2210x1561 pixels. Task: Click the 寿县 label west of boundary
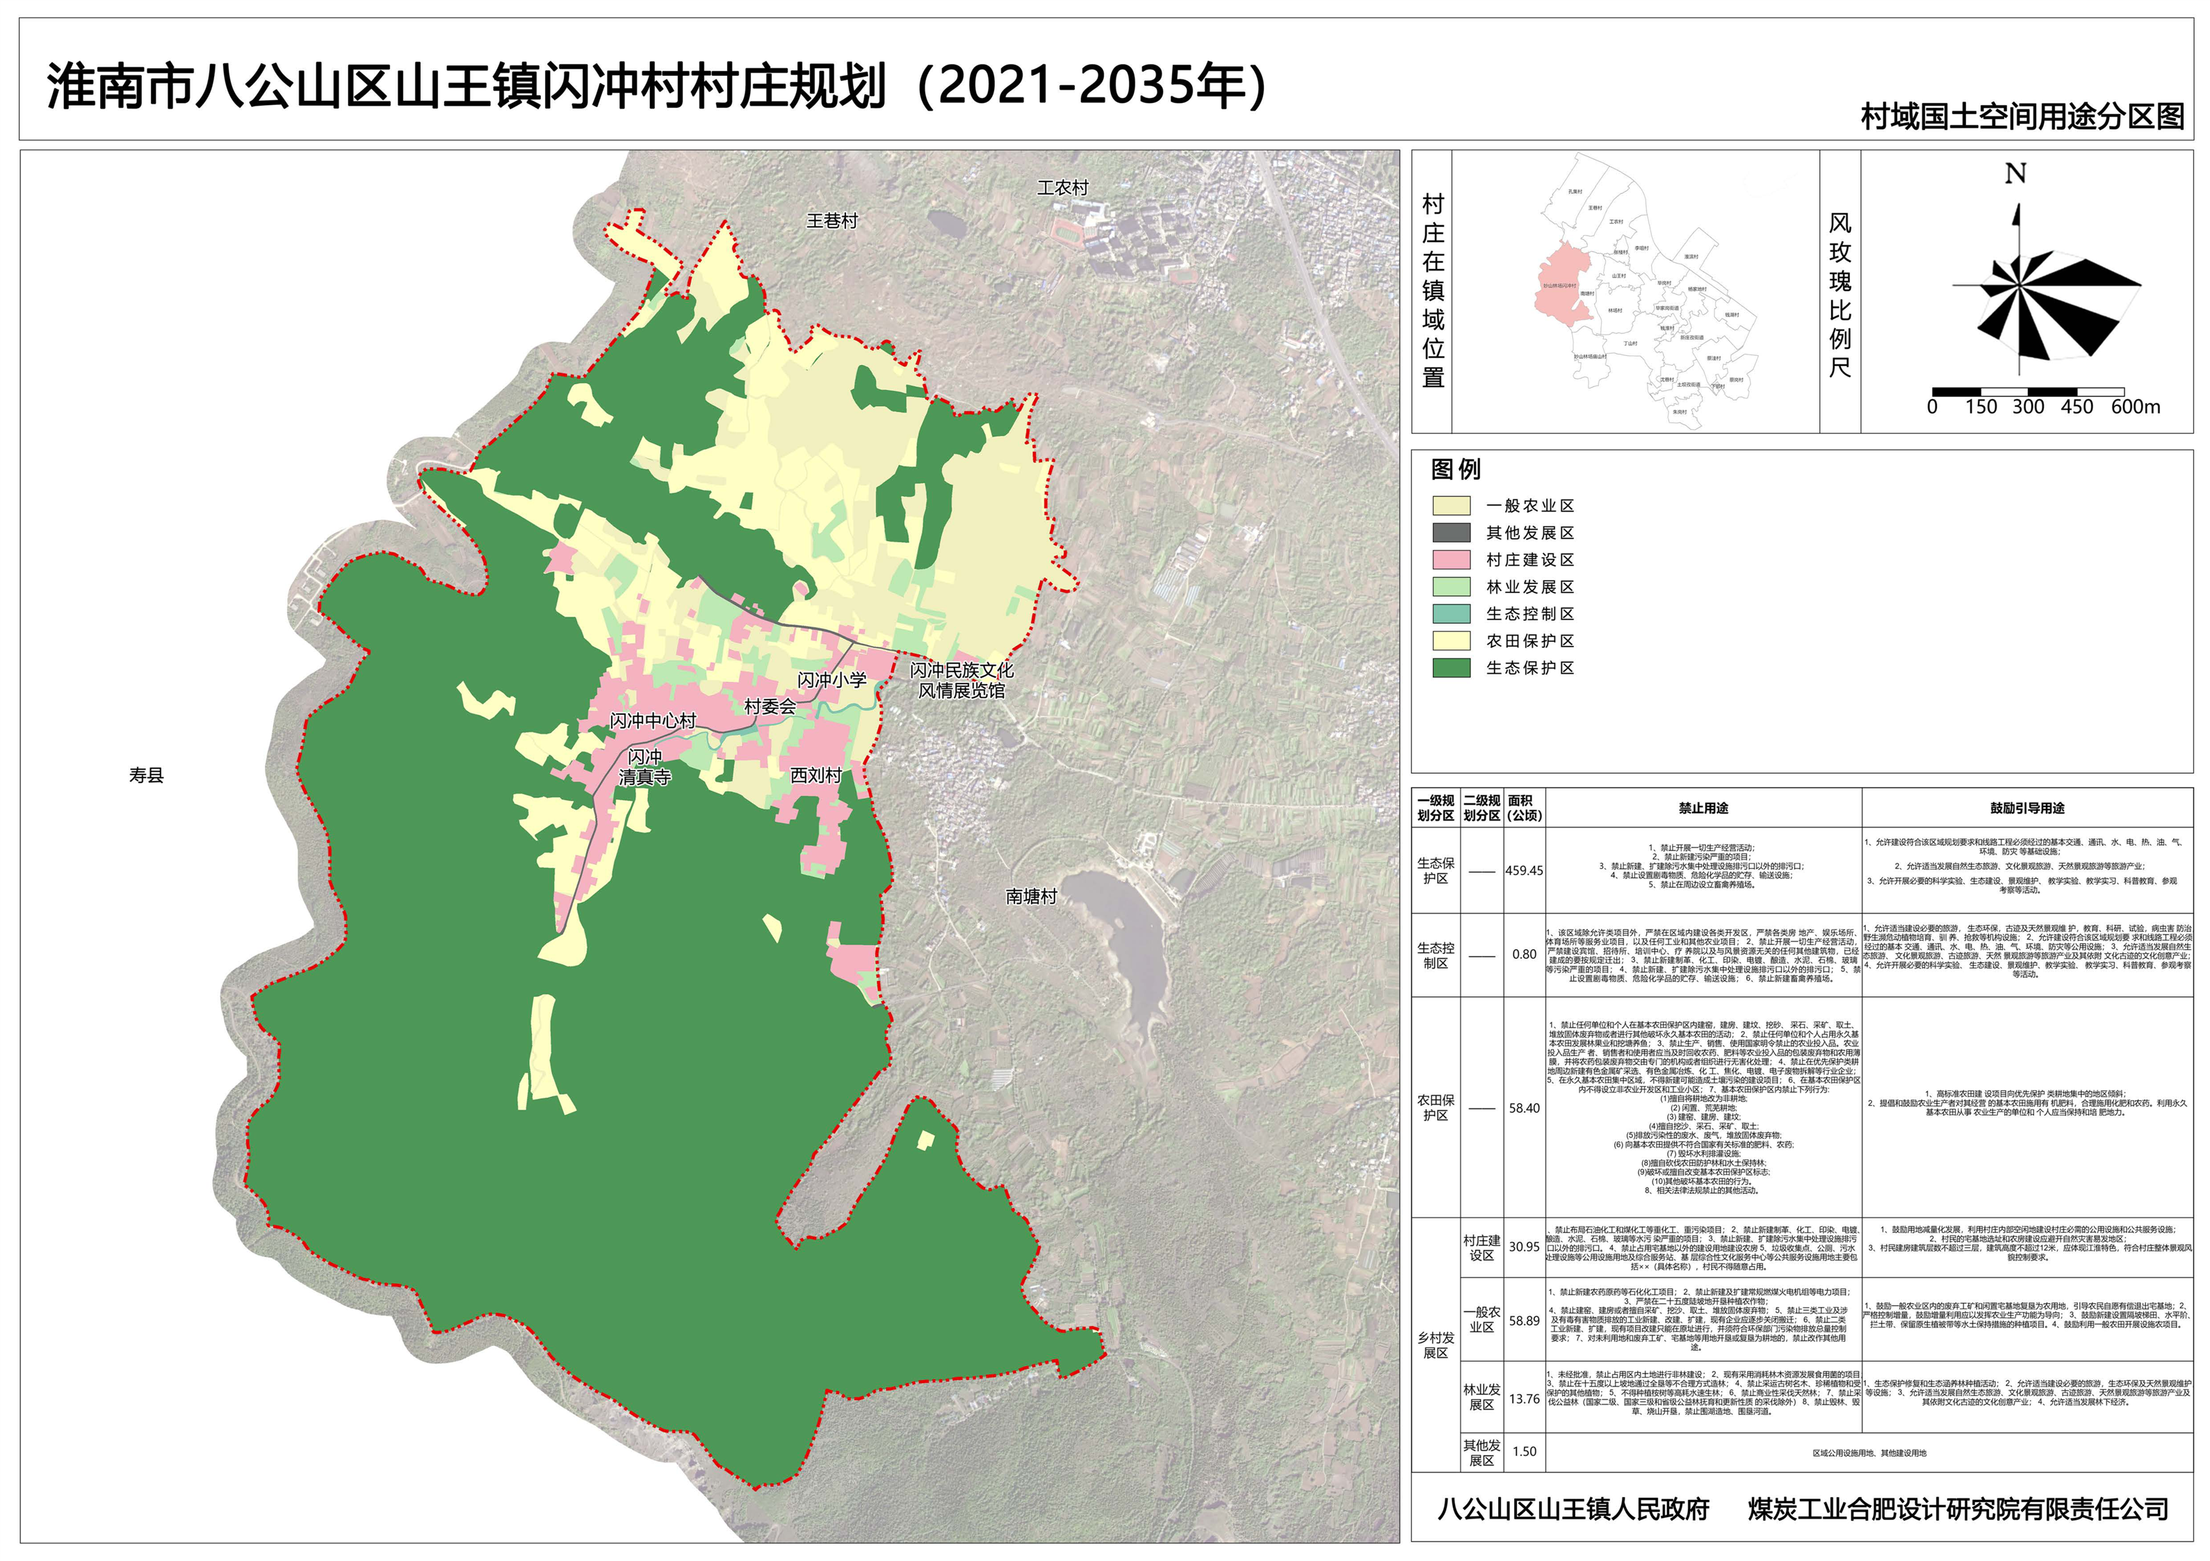[x=146, y=775]
